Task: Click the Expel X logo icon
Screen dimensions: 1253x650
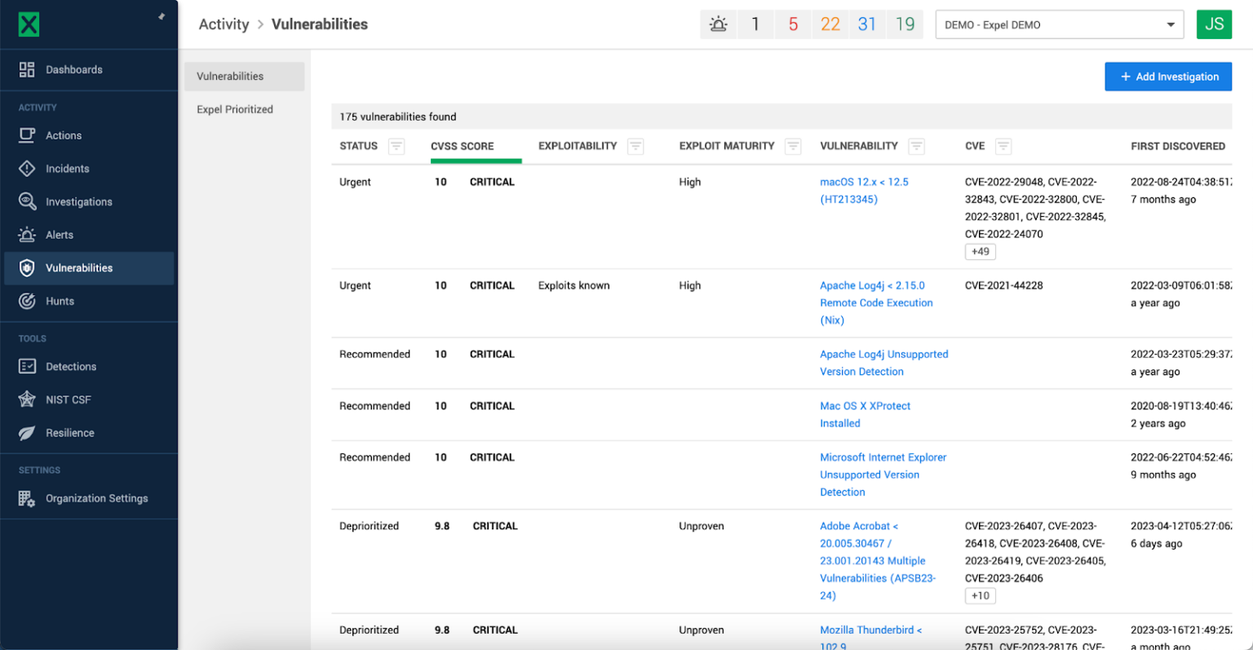Action: coord(29,24)
